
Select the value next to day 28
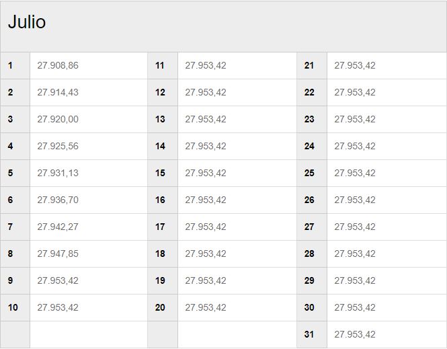tap(355, 254)
